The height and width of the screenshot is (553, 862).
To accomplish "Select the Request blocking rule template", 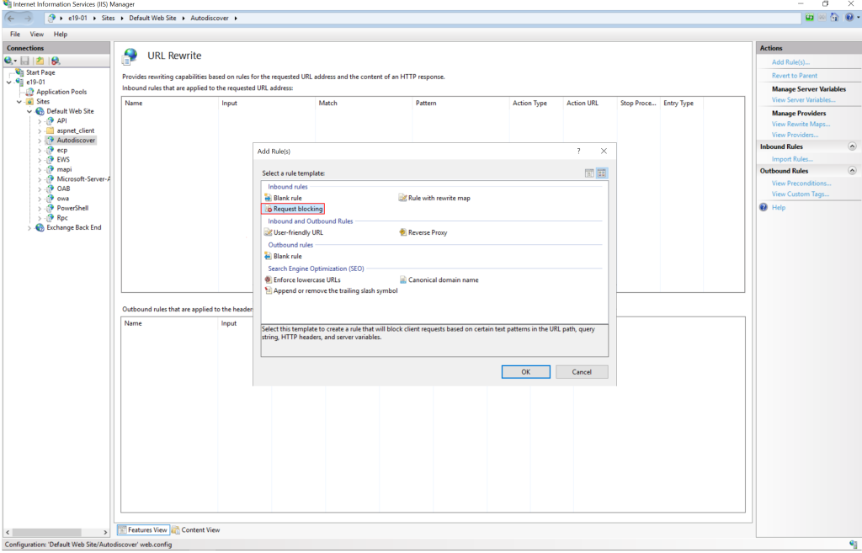I will coord(297,209).
